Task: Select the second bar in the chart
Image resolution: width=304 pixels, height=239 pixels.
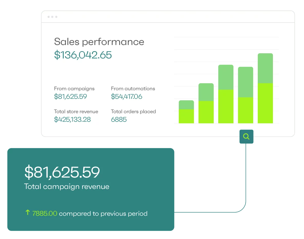Action: 206,103
